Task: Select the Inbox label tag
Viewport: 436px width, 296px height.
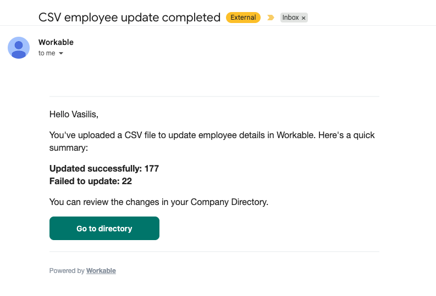Action: pos(290,18)
